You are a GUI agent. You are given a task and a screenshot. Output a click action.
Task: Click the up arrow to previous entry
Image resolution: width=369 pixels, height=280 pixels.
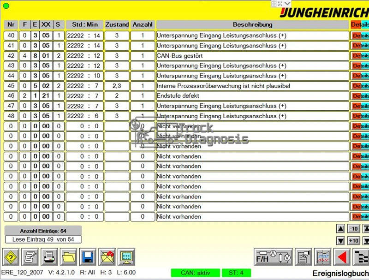tap(340, 228)
